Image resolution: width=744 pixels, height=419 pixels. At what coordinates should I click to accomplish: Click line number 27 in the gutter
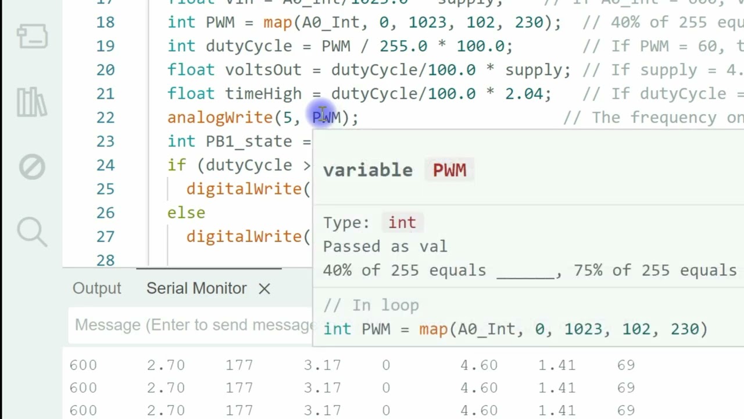click(105, 237)
